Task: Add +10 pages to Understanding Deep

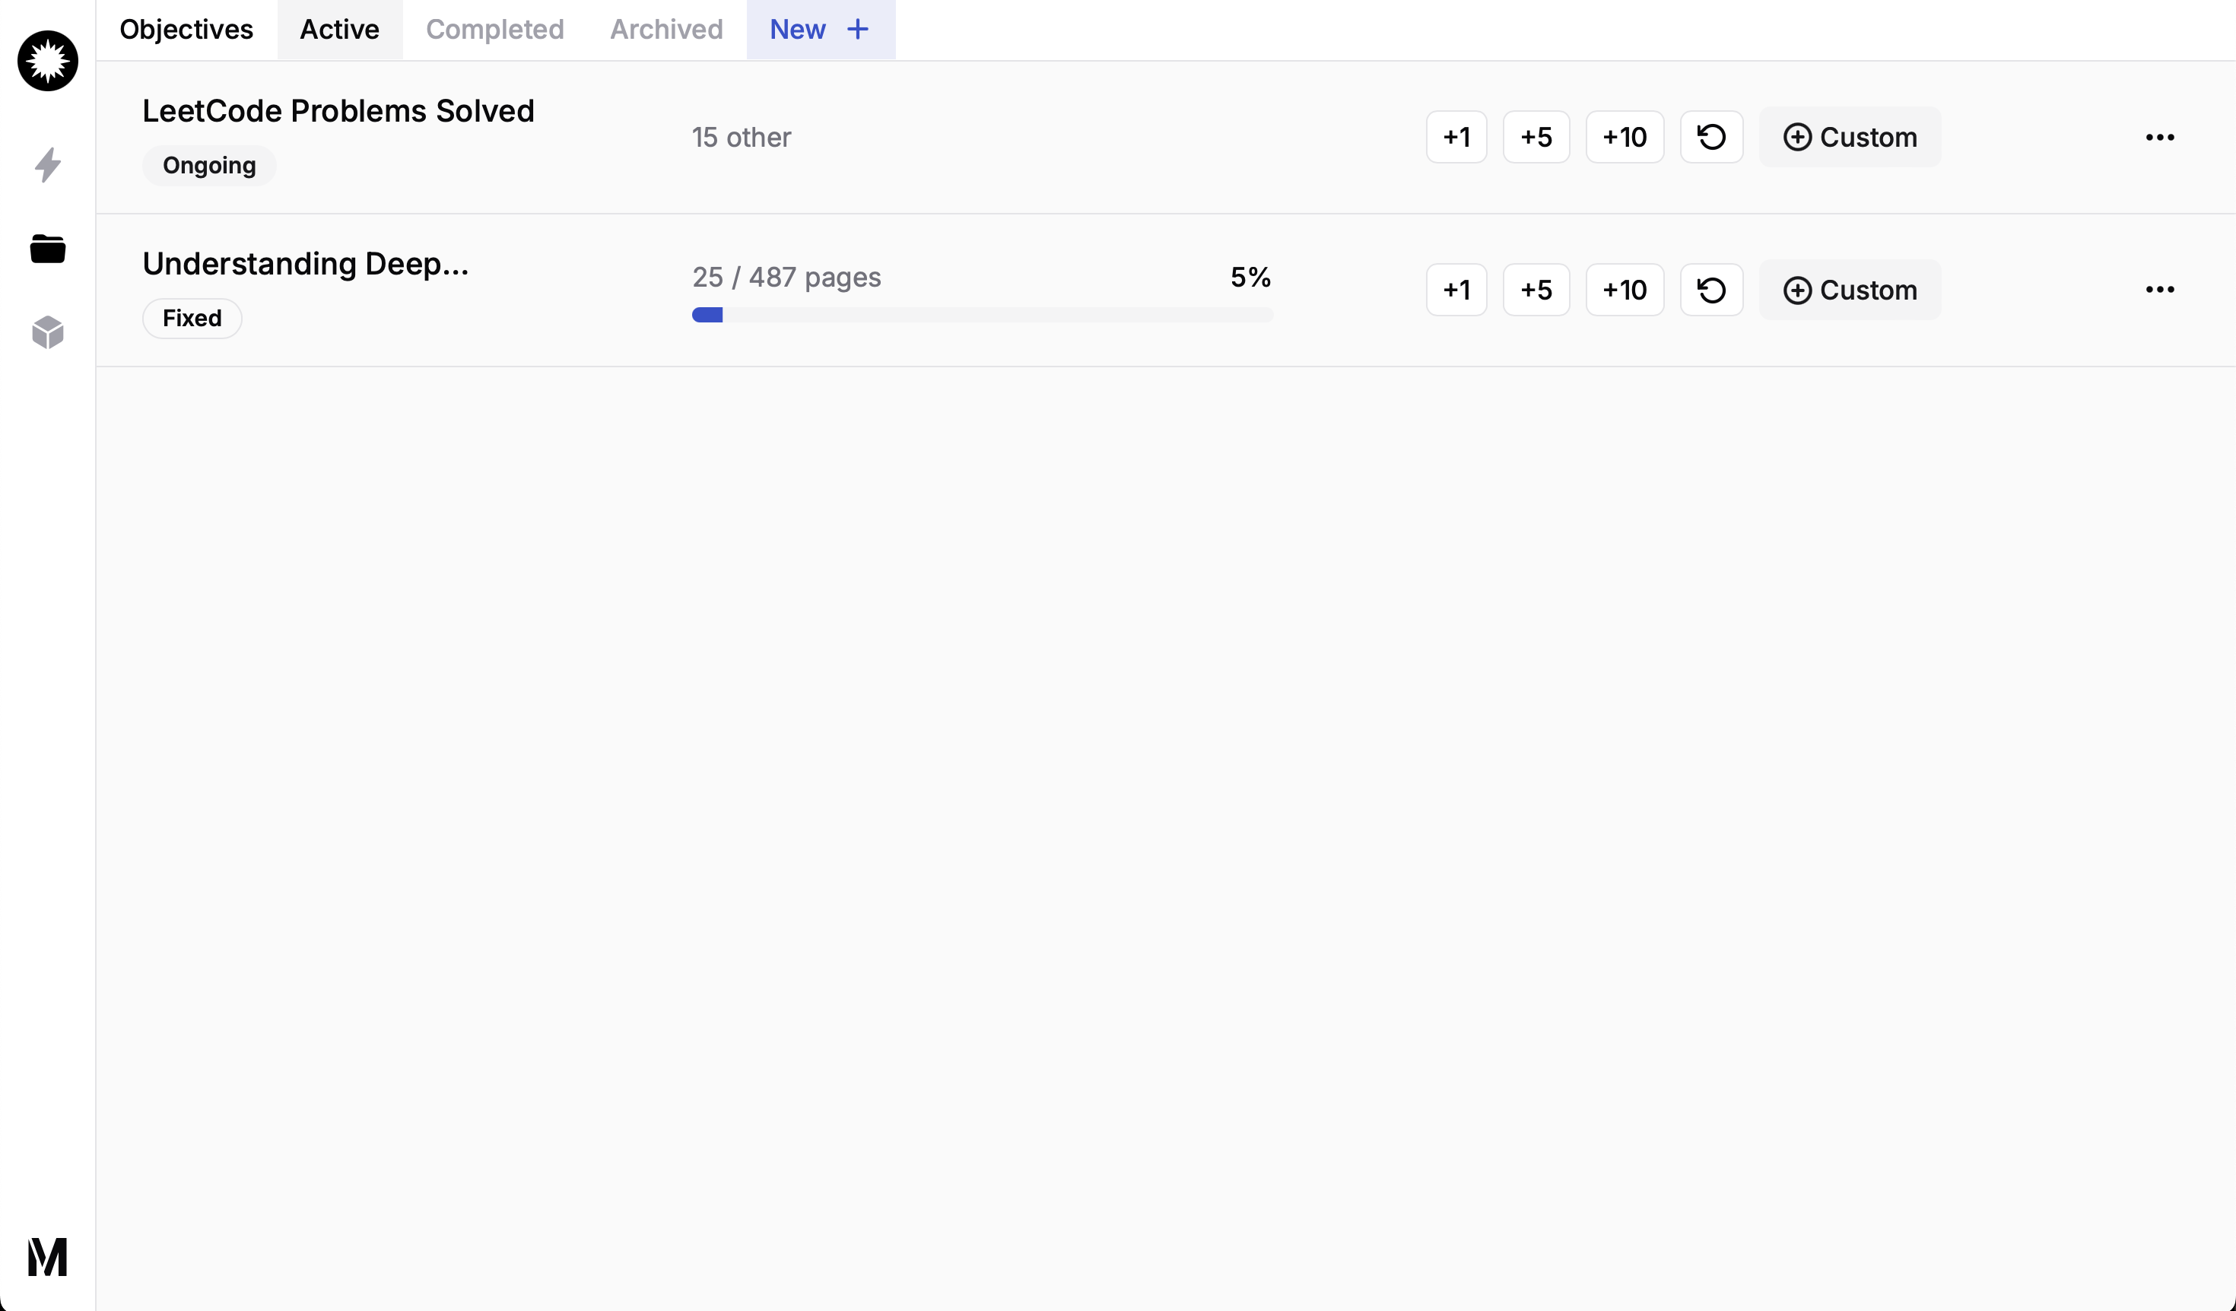Action: pos(1624,289)
